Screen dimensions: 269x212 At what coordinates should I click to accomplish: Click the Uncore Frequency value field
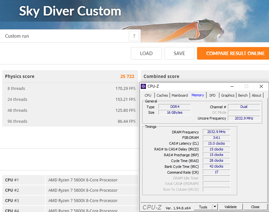(244, 118)
